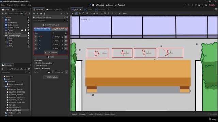The height and width of the screenshot is (122, 218).
Task: Load an existing resource in Inspector
Action: 37,14
